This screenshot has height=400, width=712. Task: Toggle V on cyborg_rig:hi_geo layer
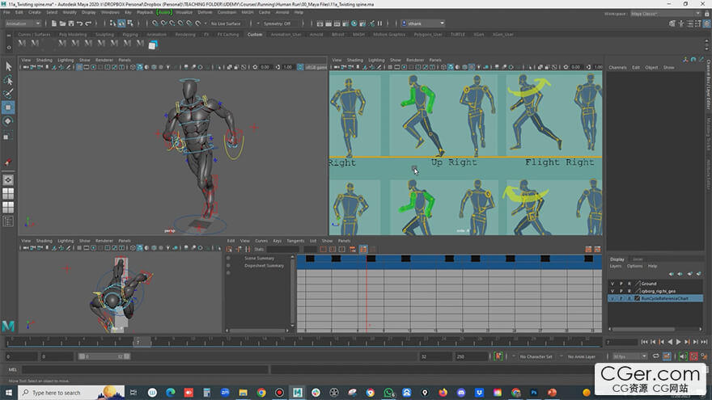click(x=612, y=291)
